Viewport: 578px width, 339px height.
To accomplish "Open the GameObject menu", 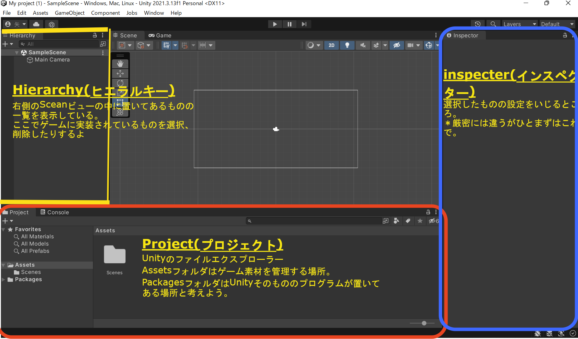I will coord(70,13).
